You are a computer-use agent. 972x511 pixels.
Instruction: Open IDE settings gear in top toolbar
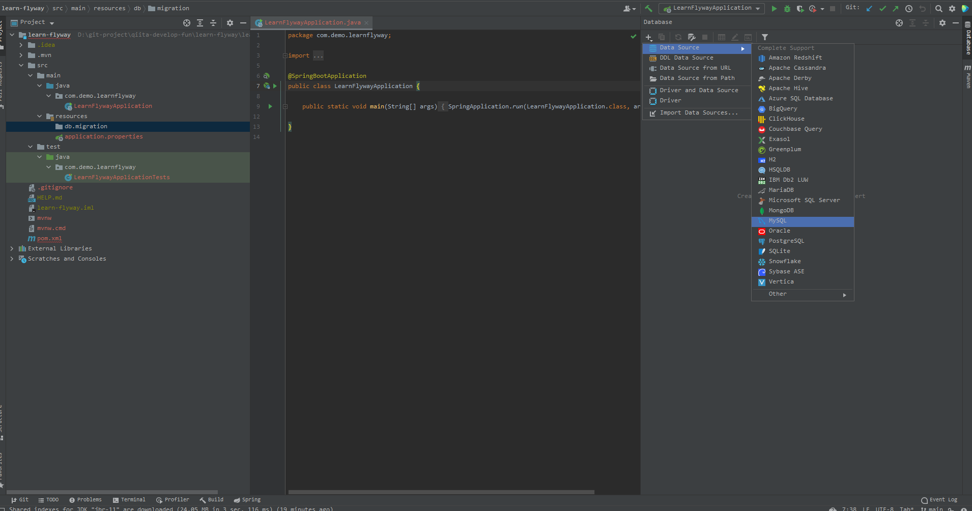(x=952, y=9)
